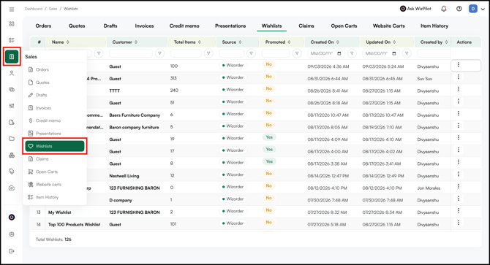
Task: Open actions menu for Top 100 Products Wishlist
Action: coord(459,223)
